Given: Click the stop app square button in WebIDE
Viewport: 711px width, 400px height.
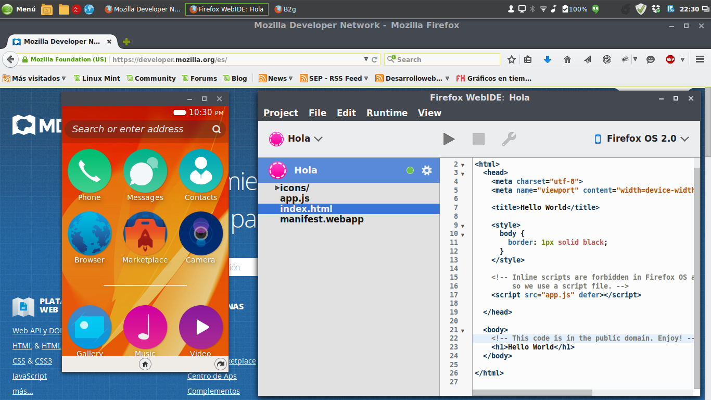Looking at the screenshot, I should pos(478,139).
